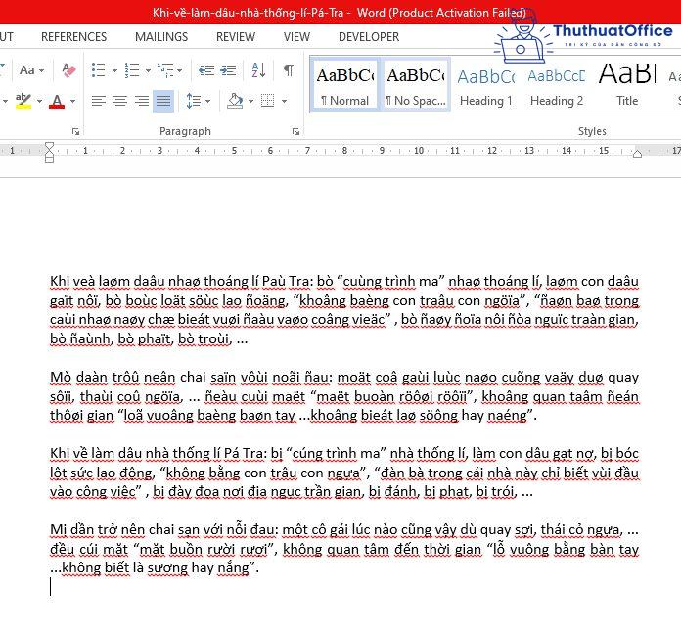This screenshot has height=631, width=681.
Task: Apply the Heading 2 style
Action: tap(557, 85)
